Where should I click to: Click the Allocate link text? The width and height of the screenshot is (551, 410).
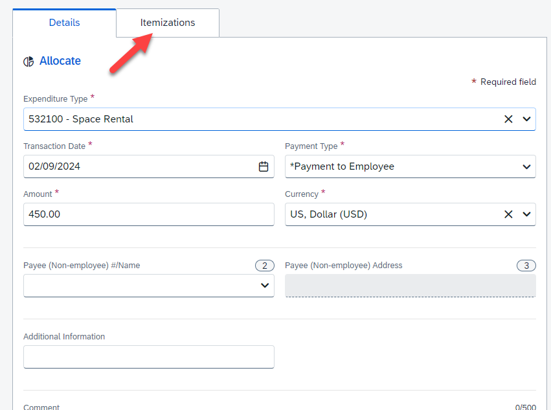60,61
